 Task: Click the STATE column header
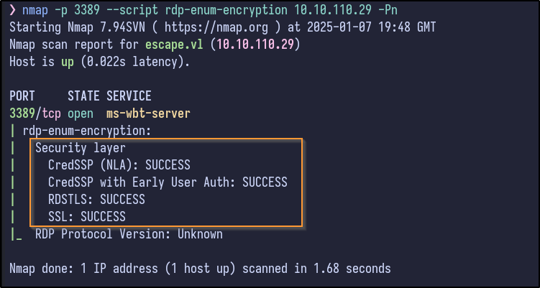84,96
